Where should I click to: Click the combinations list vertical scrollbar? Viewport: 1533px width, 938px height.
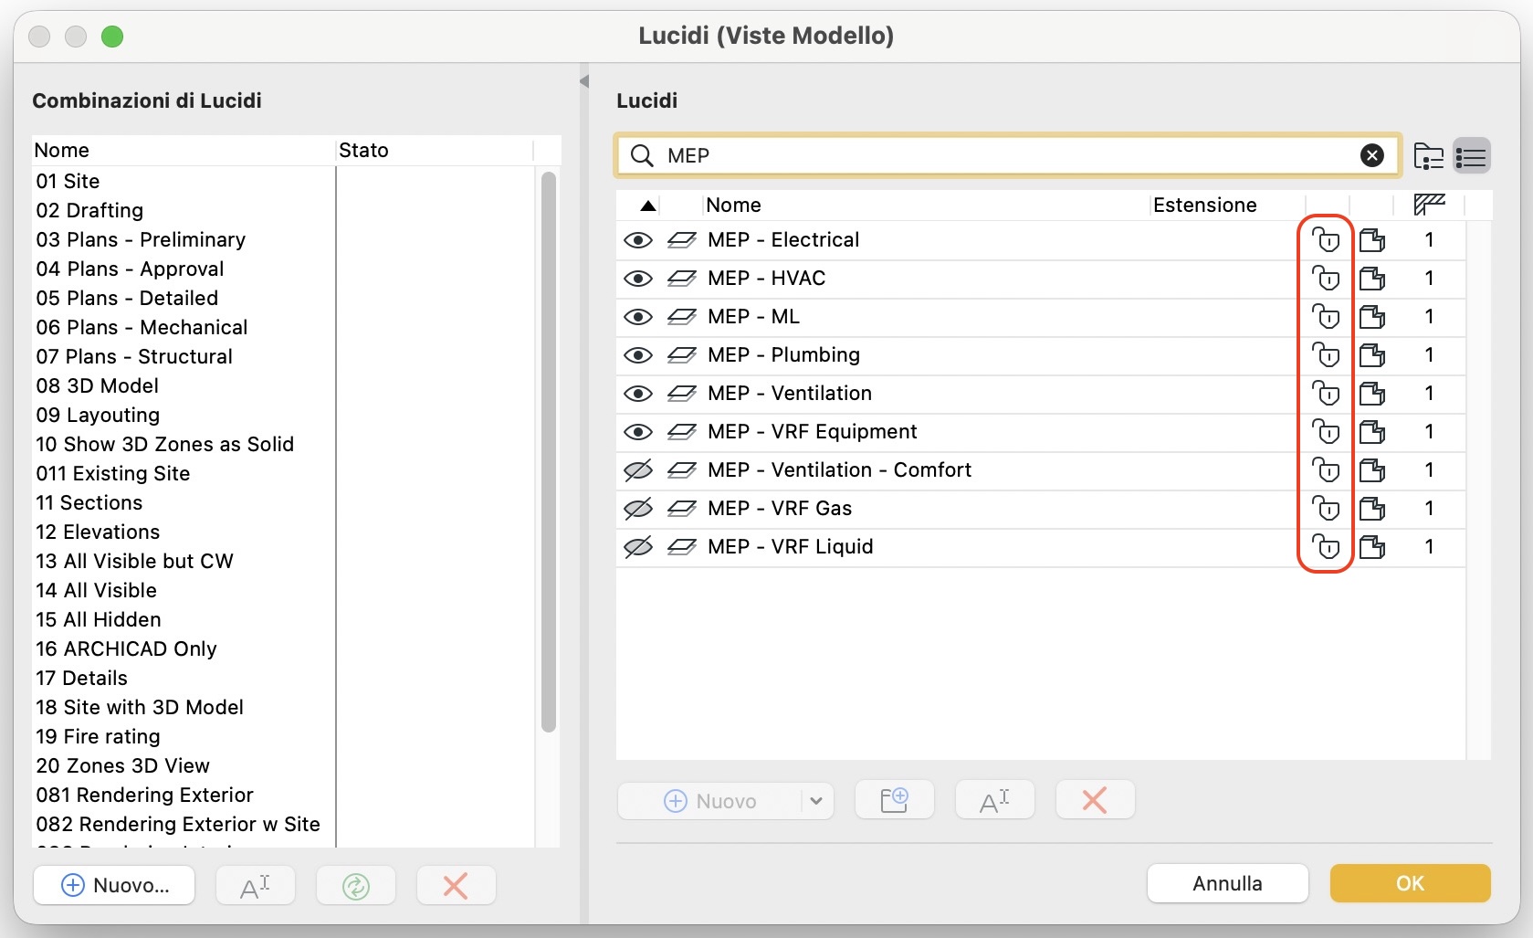point(548,452)
